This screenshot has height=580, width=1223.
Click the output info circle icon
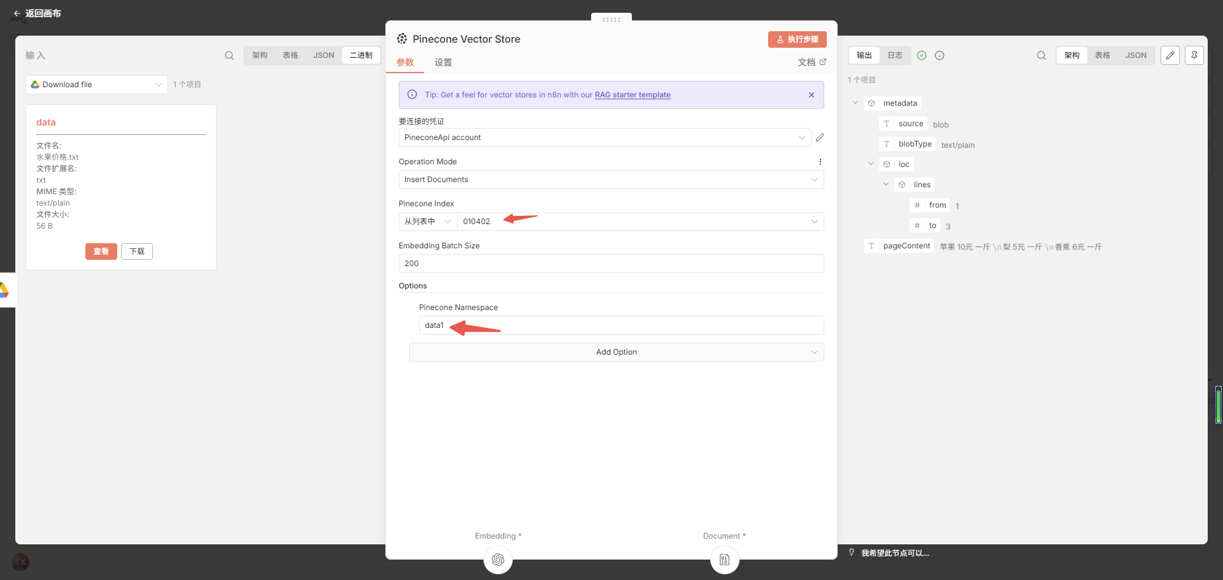pos(940,55)
